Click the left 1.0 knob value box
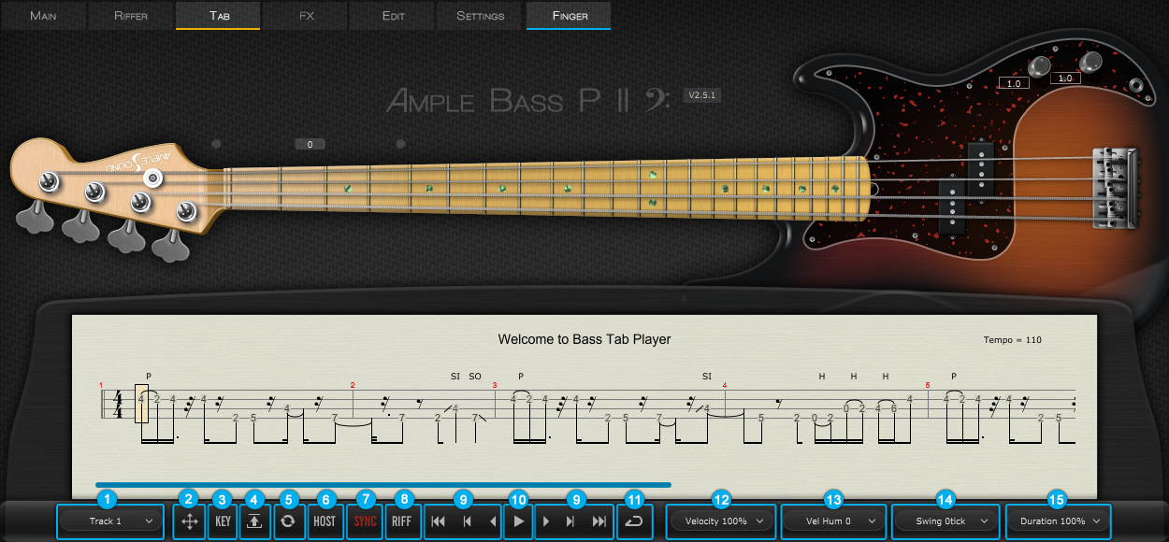 [x=1014, y=83]
